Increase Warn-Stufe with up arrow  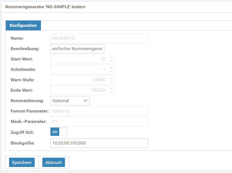[x=111, y=78]
